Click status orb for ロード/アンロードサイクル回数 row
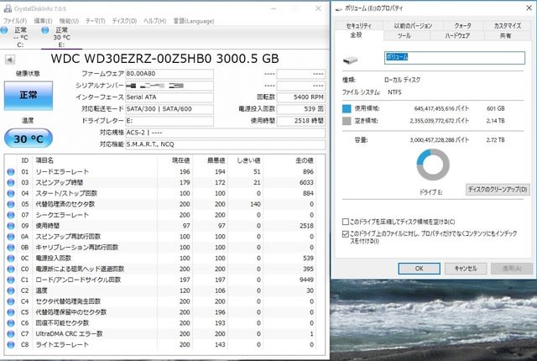 [11, 280]
